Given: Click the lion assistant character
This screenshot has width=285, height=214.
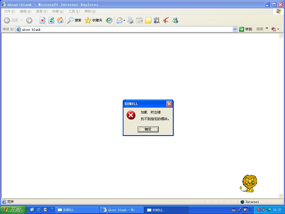Looking at the screenshot, I should pyautogui.click(x=249, y=184).
